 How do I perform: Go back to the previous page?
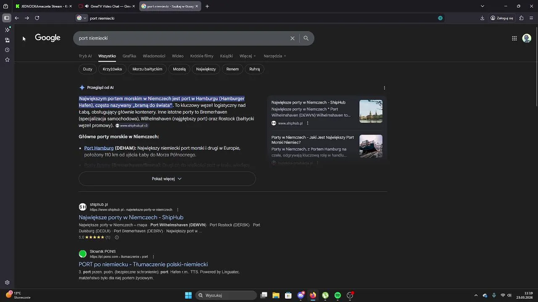pos(17,18)
